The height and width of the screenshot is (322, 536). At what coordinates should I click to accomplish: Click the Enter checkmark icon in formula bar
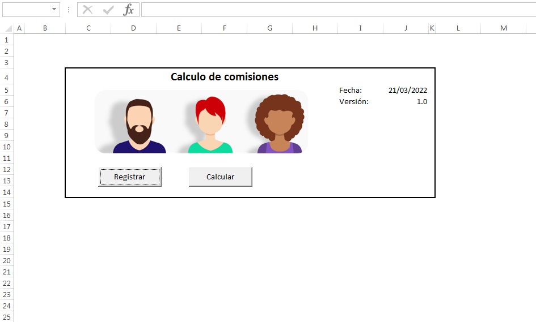108,10
